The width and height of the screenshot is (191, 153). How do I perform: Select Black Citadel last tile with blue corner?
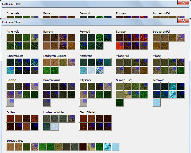tap(108, 127)
